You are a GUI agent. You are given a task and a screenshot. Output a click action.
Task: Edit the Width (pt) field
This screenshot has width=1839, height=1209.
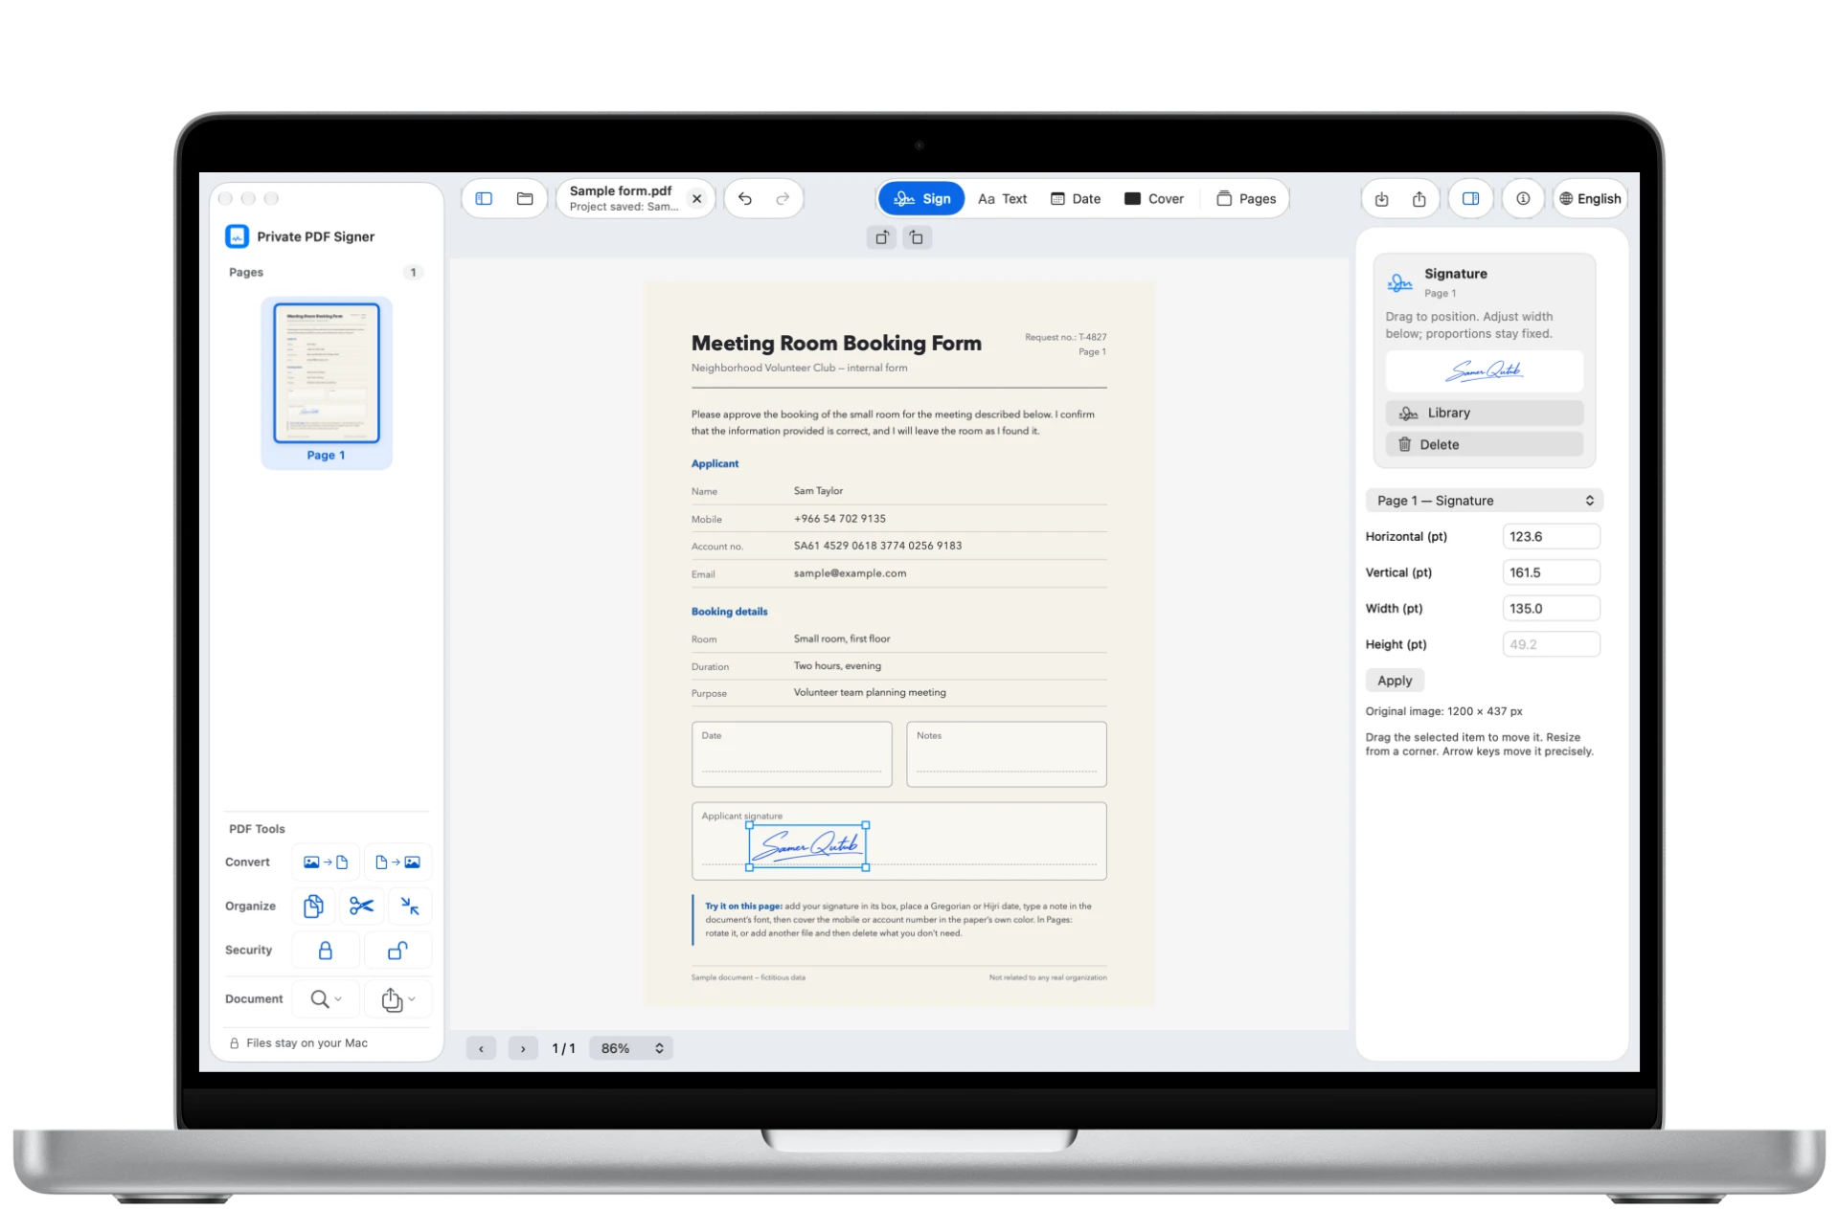click(1551, 609)
